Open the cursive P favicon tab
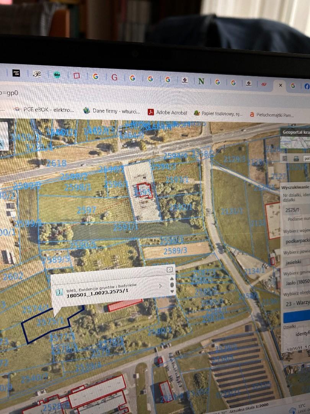Screen dimensions: 310x414 pos(37,74)
